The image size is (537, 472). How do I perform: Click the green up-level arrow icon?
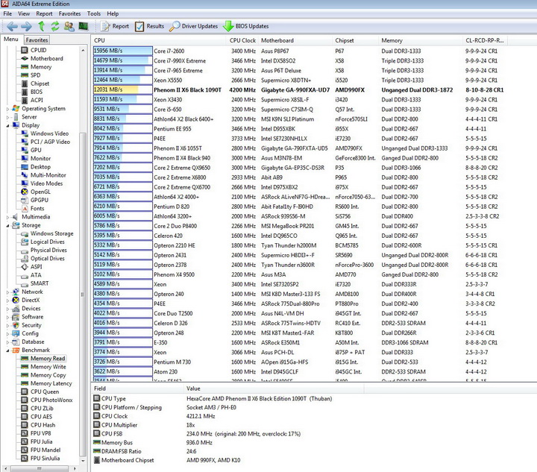[x=42, y=26]
